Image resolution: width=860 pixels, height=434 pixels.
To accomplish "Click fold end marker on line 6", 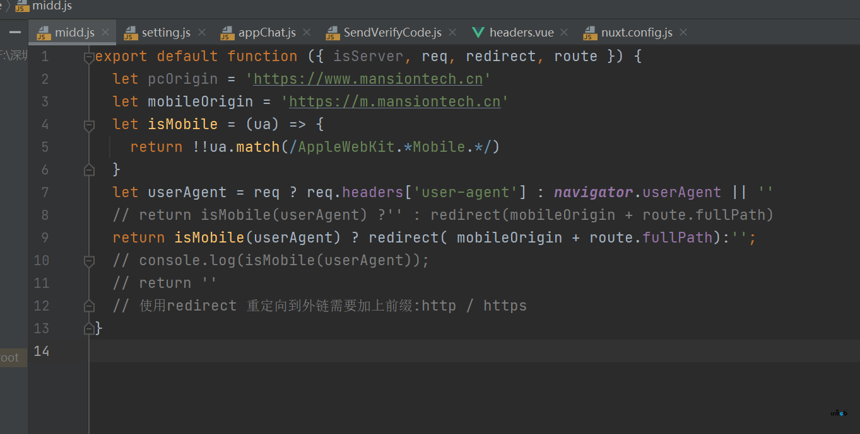I will [89, 170].
